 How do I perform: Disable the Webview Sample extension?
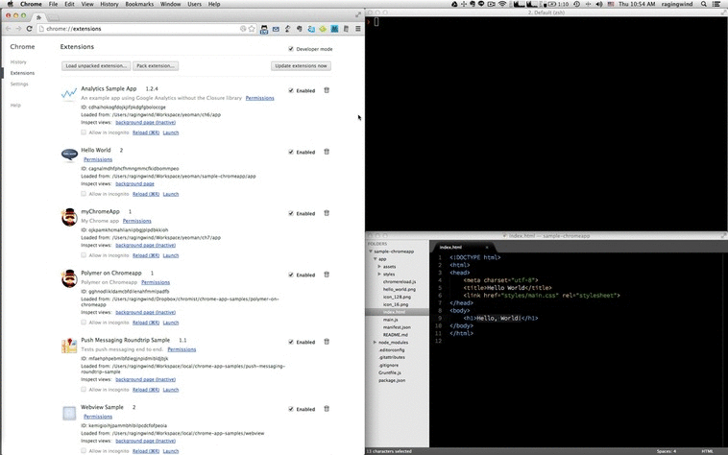point(291,409)
